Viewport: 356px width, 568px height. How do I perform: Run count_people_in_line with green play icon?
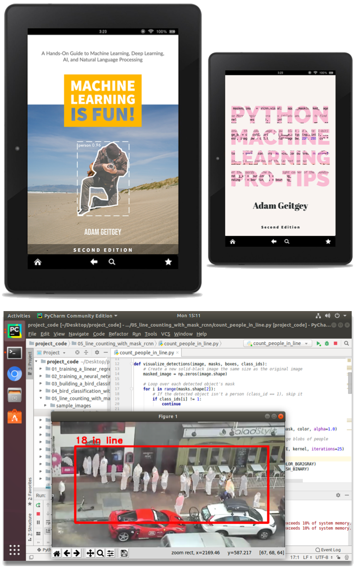pyautogui.click(x=318, y=343)
